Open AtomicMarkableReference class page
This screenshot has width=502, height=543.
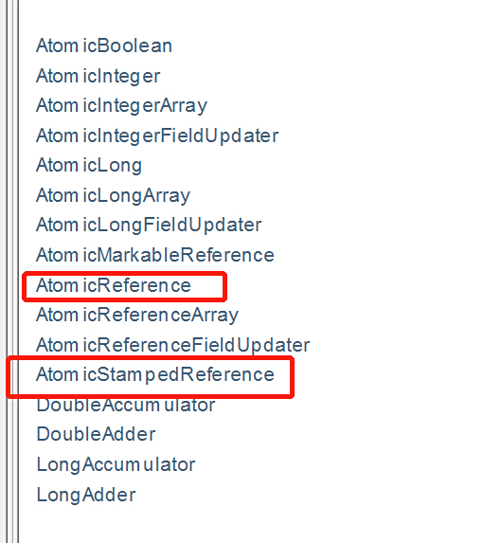tap(155, 255)
